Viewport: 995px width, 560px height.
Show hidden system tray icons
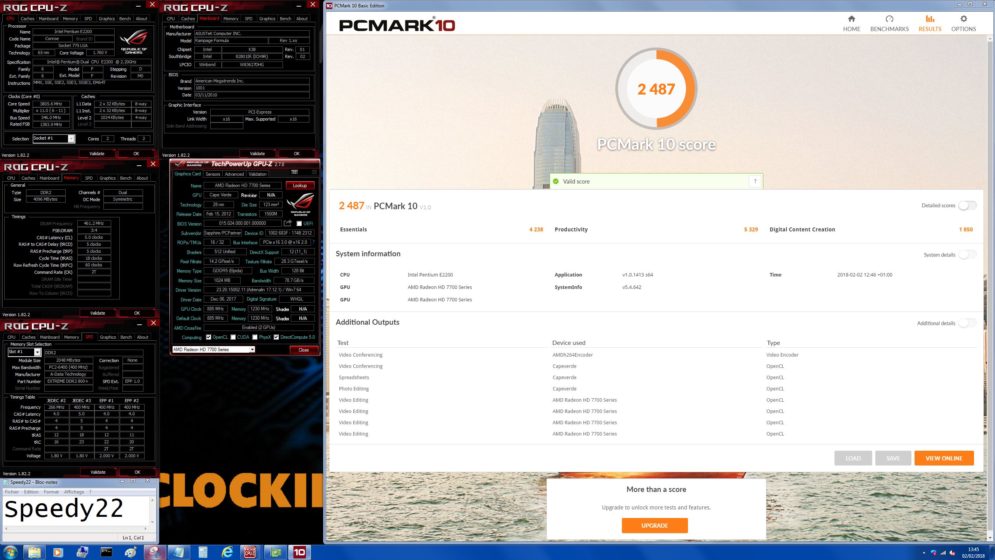[x=923, y=553]
